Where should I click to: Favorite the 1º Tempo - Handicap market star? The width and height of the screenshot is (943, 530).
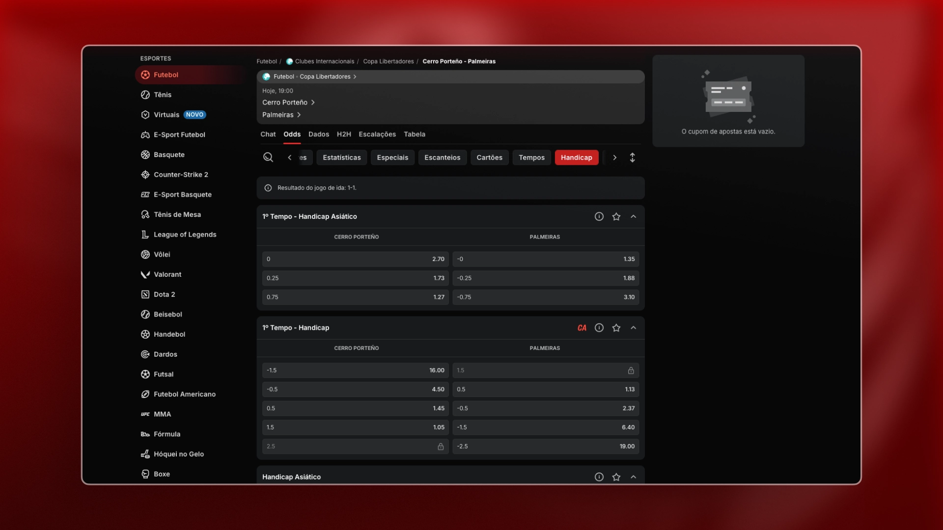616,328
